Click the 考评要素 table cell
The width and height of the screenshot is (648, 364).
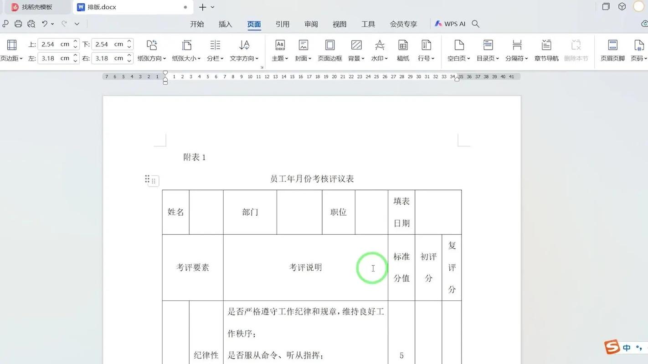point(193,268)
